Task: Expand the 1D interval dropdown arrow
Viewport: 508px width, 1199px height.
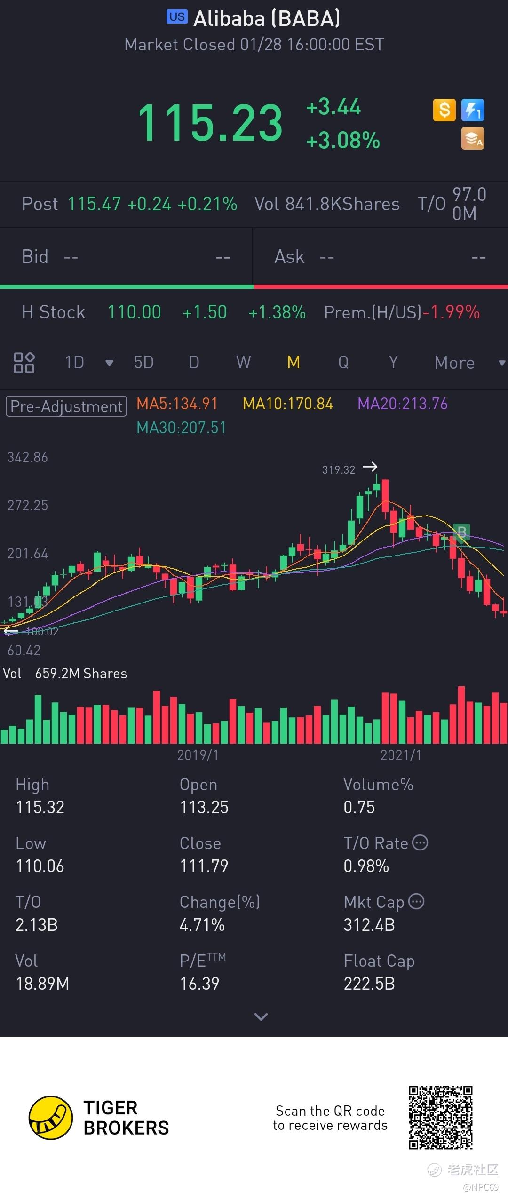Action: coord(109,363)
